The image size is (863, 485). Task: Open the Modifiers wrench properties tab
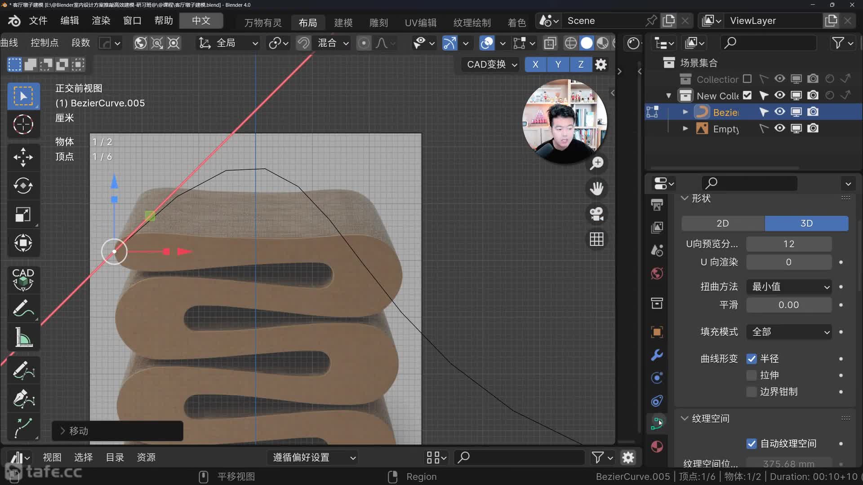tap(657, 355)
